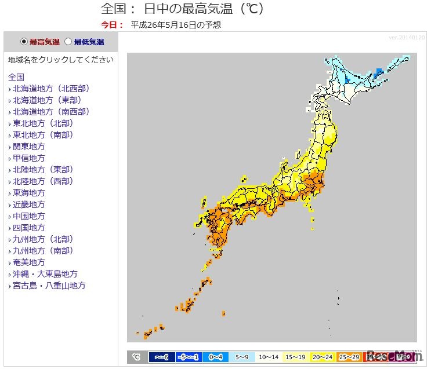Open 九州地方（北部） region link
This screenshot has height=369, width=431.
tap(43, 239)
